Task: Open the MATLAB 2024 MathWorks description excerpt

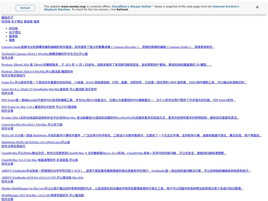Action: point(131,135)
